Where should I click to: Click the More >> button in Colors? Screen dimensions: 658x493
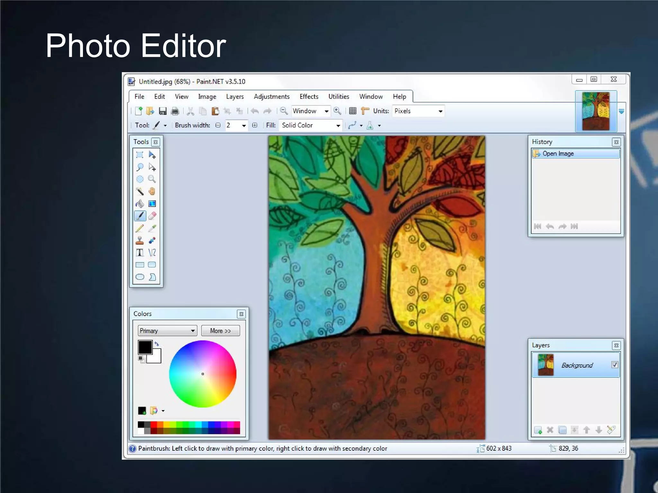click(220, 331)
